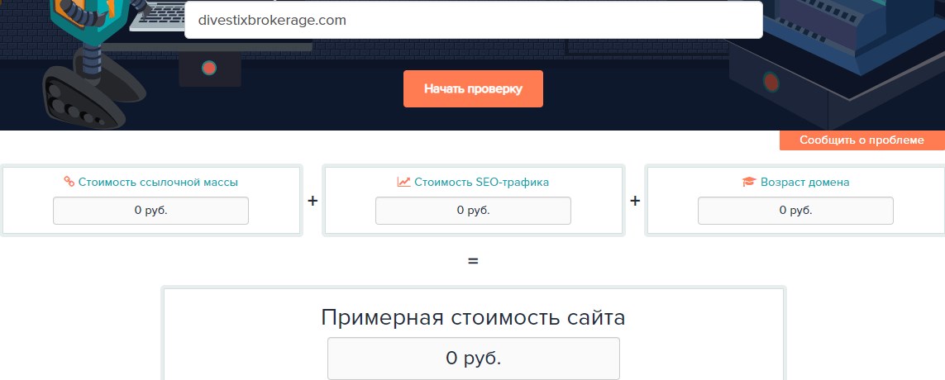Image resolution: width=945 pixels, height=380 pixels.
Task: Click the link chain icon beside Стоимость ссылочной массы
Action: [69, 182]
